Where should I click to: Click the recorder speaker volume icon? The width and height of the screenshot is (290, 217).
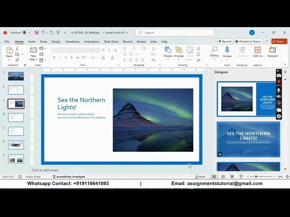click(x=279, y=96)
